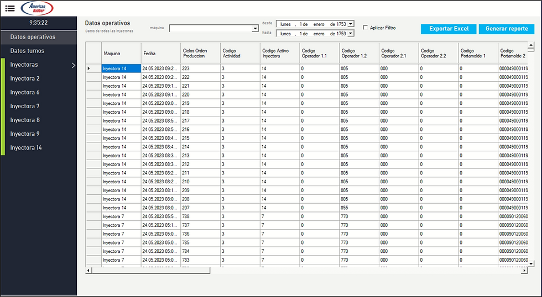542x297 pixels.
Task: Select Inyectora 8 in sidebar
Action: click(x=39, y=120)
